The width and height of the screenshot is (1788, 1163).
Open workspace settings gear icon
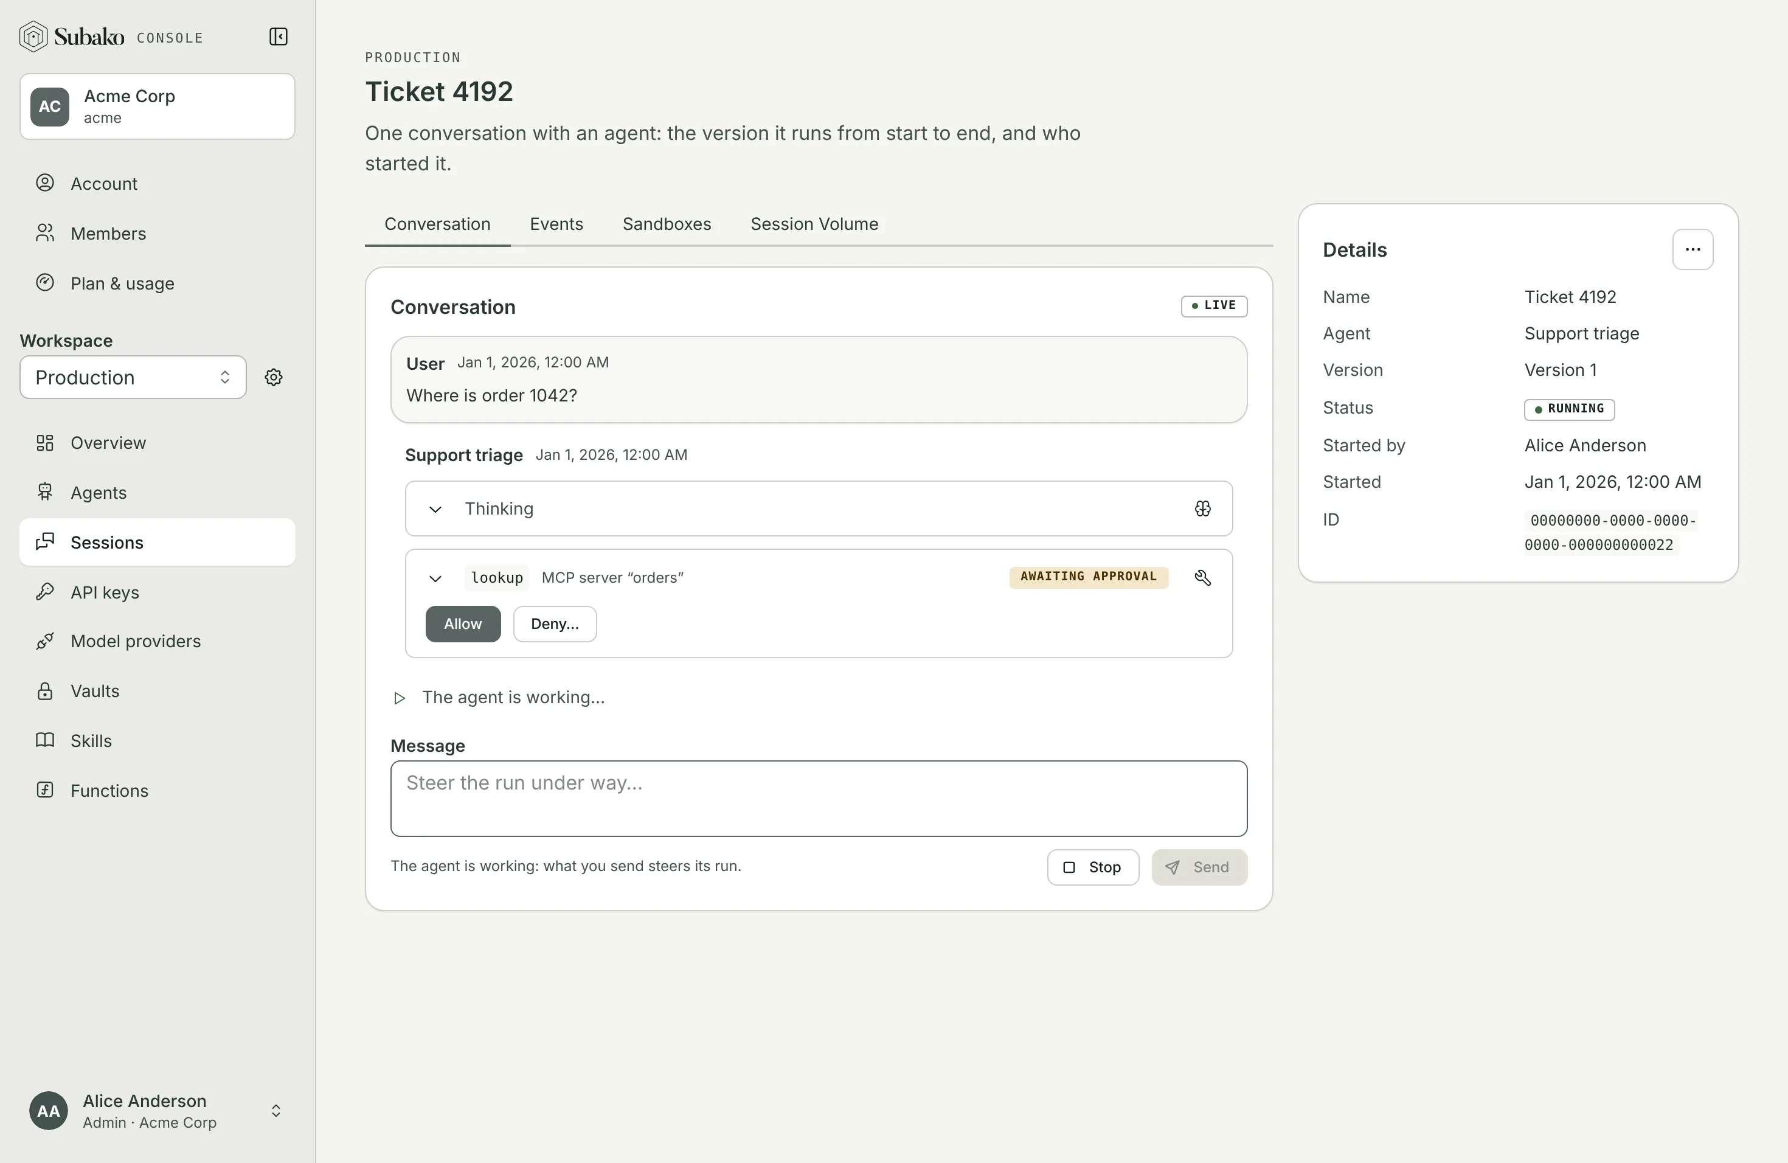[274, 377]
